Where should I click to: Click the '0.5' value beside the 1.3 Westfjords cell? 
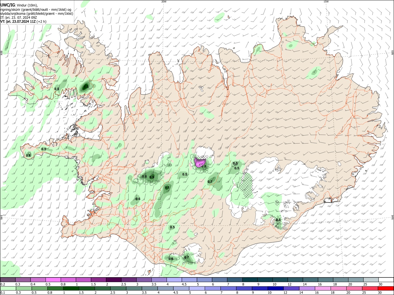(x=57, y=89)
